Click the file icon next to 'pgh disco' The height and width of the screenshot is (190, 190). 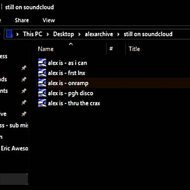point(42,93)
